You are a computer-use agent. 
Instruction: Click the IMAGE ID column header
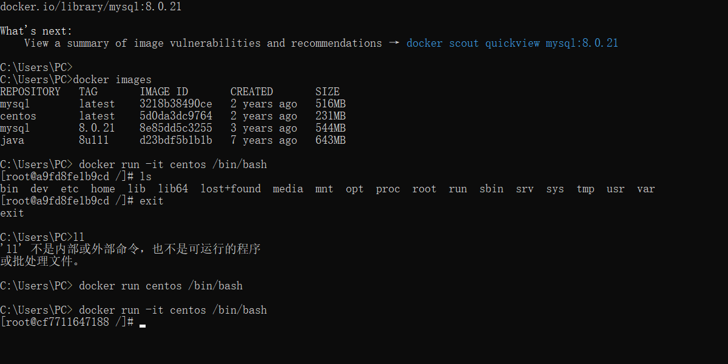click(164, 92)
